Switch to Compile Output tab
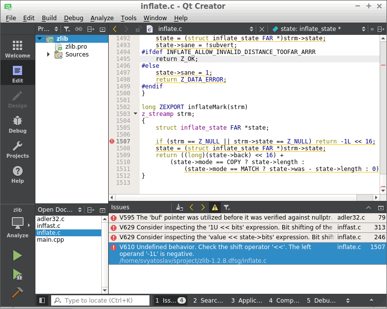Image resolution: width=387 pixels, height=309 pixels. click(284, 300)
